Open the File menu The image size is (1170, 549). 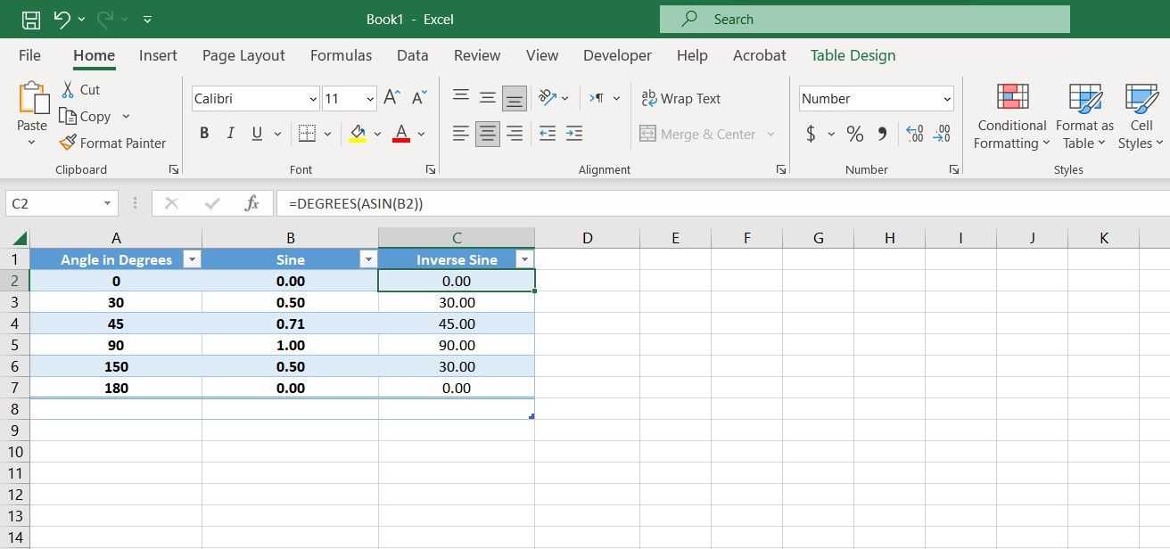[29, 55]
